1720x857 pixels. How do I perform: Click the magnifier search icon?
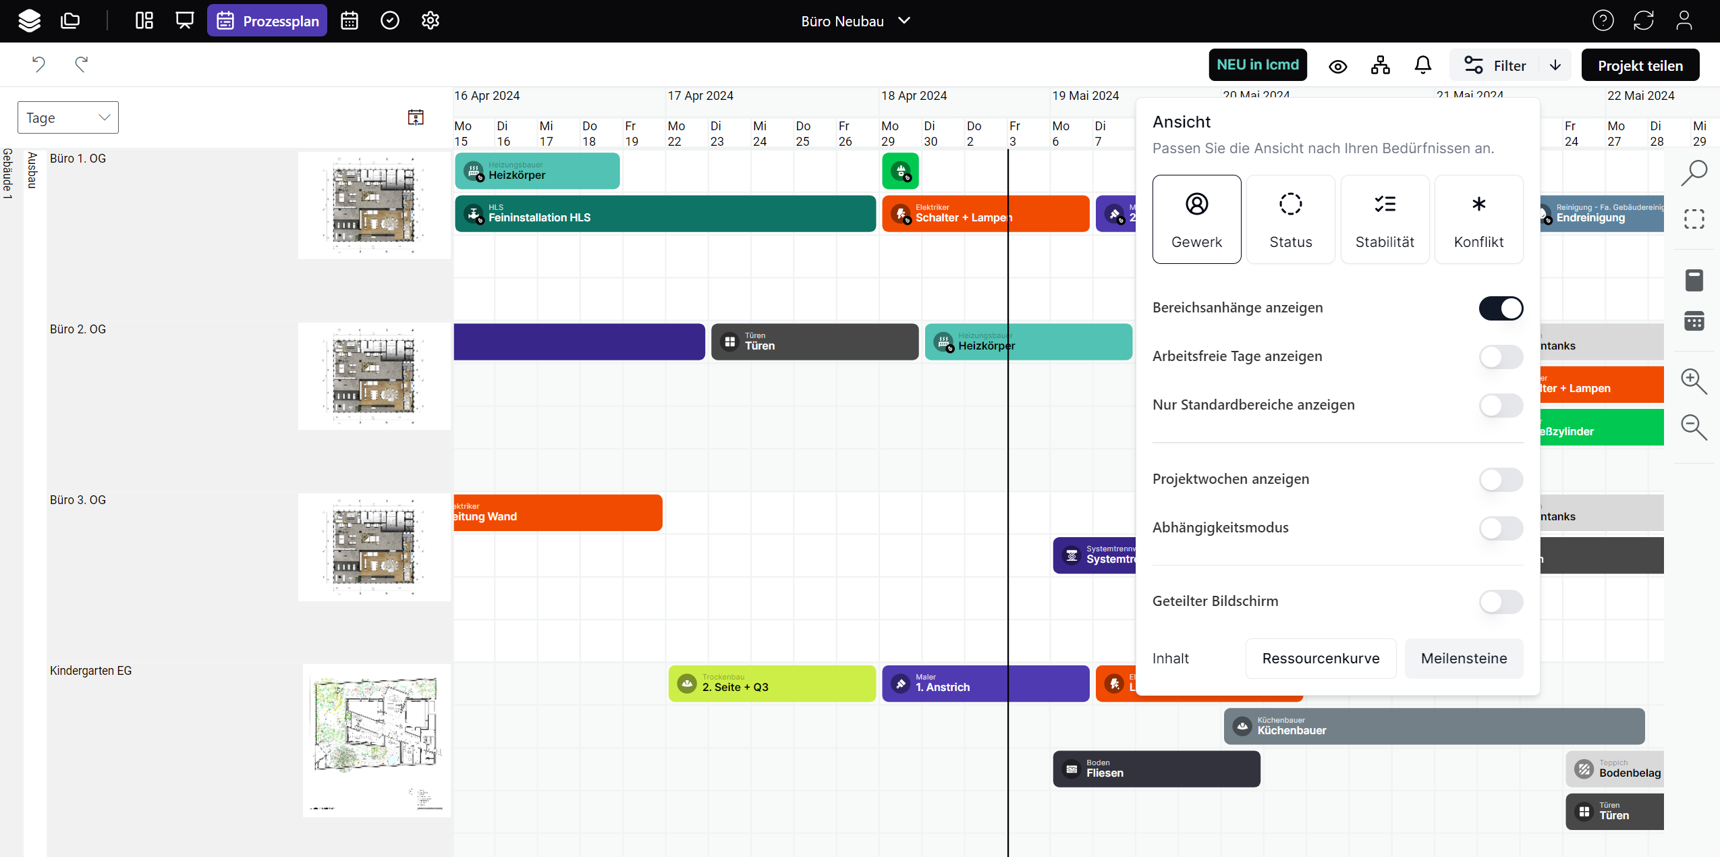(1694, 173)
